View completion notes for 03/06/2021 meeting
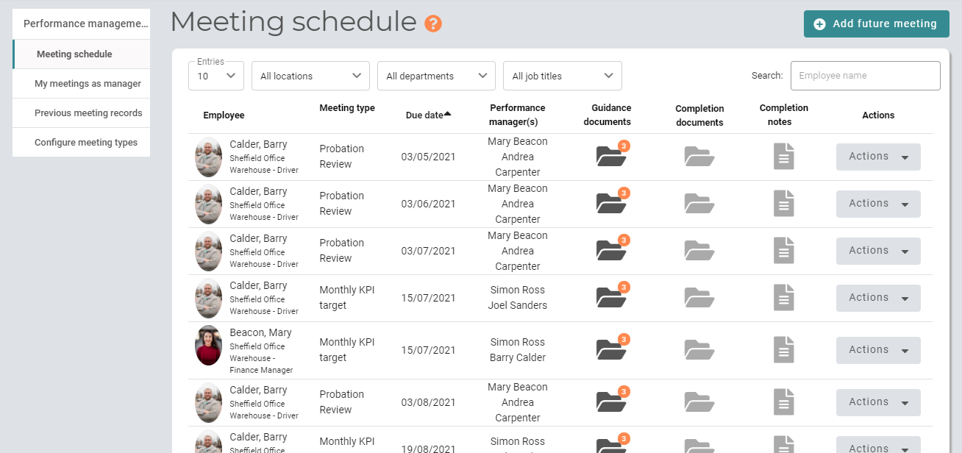This screenshot has height=453, width=962. [x=784, y=204]
